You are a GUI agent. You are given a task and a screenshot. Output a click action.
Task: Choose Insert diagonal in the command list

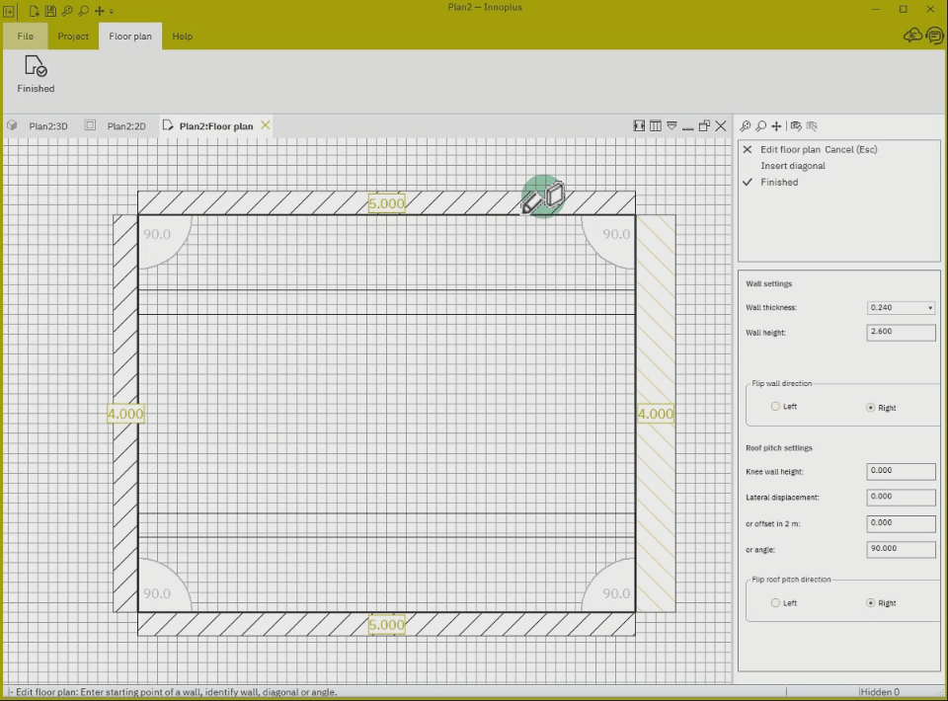(x=793, y=166)
